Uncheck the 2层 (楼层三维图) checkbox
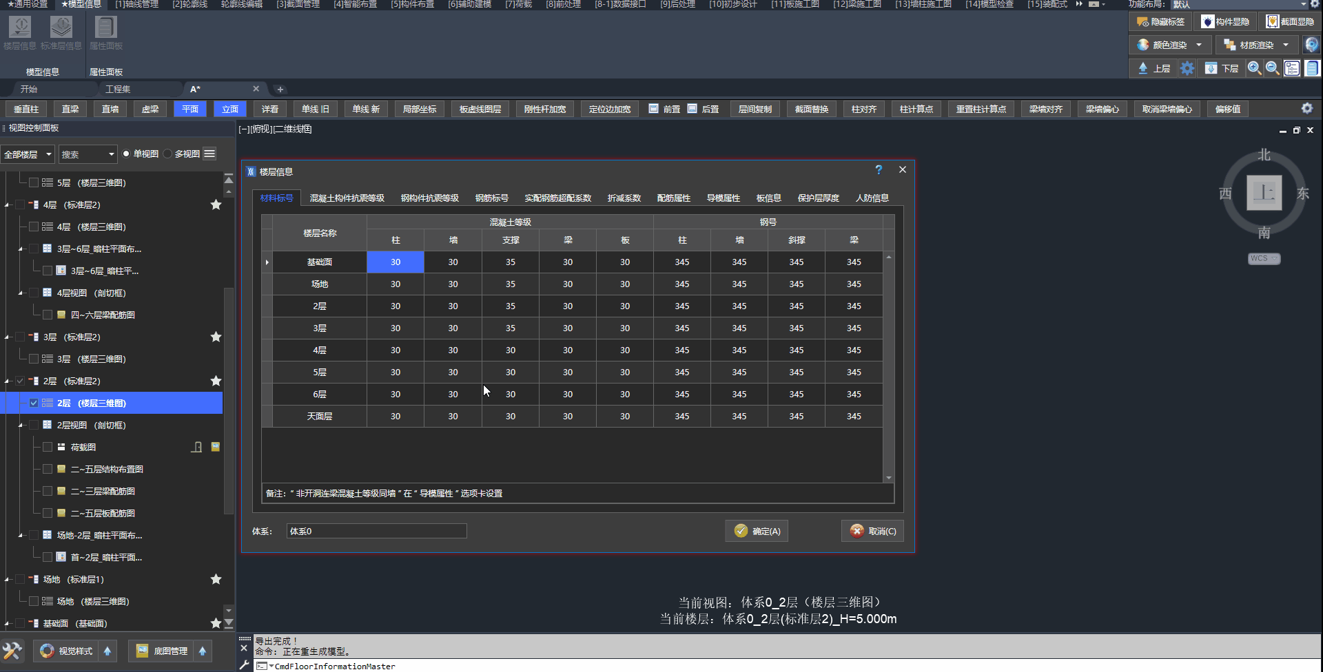Image resolution: width=1323 pixels, height=672 pixels. (34, 403)
